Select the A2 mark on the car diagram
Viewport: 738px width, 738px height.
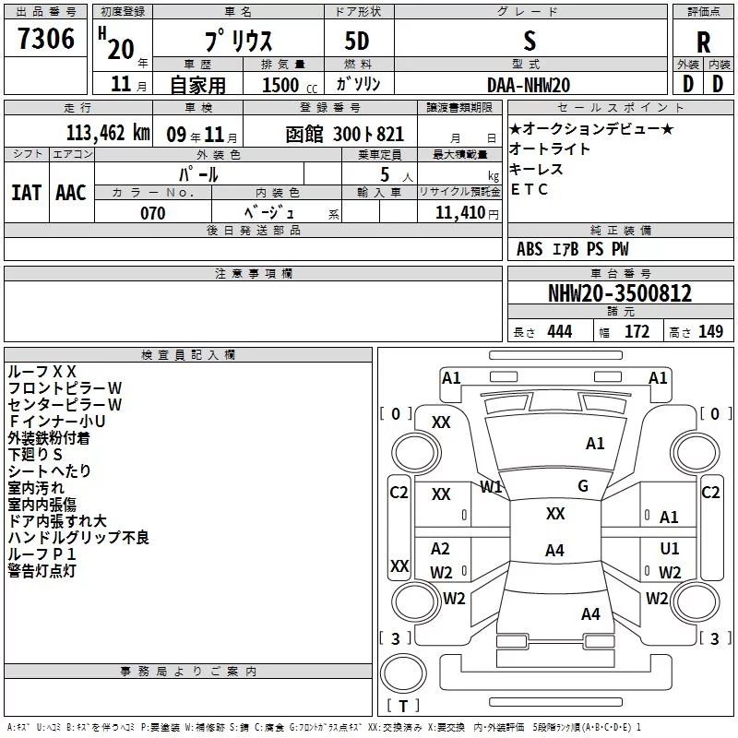coord(440,548)
